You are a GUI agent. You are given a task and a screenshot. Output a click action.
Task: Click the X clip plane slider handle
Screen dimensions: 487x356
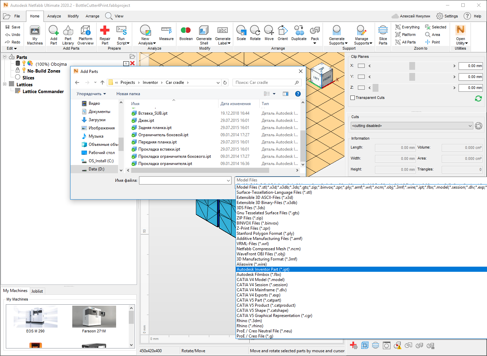click(412, 66)
